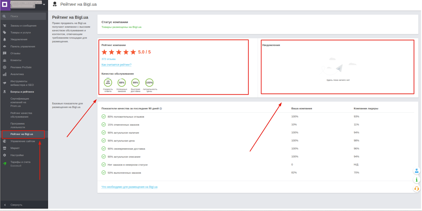Click the bar chart icon for Аналитика
Image resolution: width=422 pixels, height=211 pixels.
tap(4, 74)
